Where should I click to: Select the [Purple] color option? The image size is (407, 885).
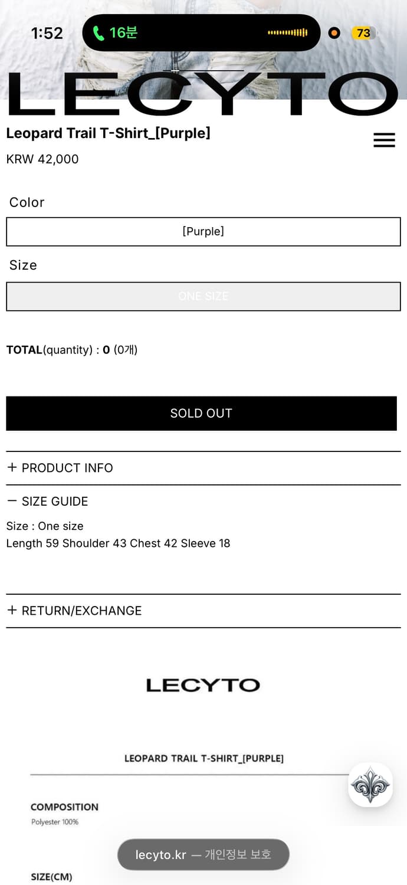pyautogui.click(x=203, y=232)
